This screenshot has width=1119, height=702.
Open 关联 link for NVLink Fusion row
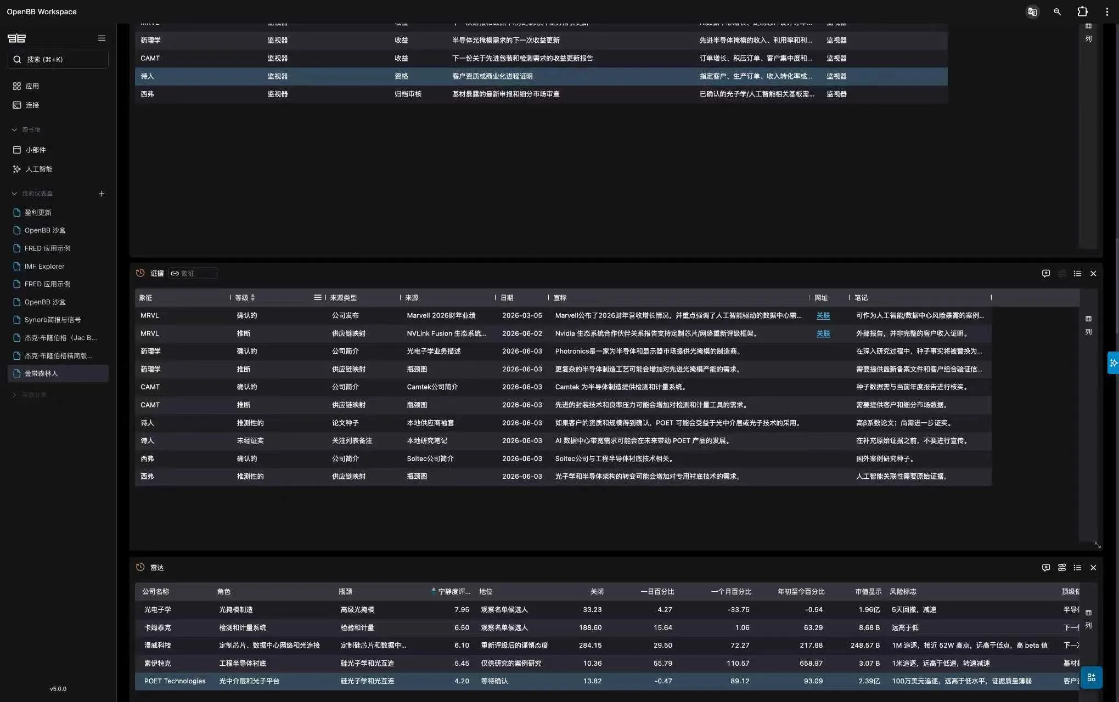(x=823, y=333)
